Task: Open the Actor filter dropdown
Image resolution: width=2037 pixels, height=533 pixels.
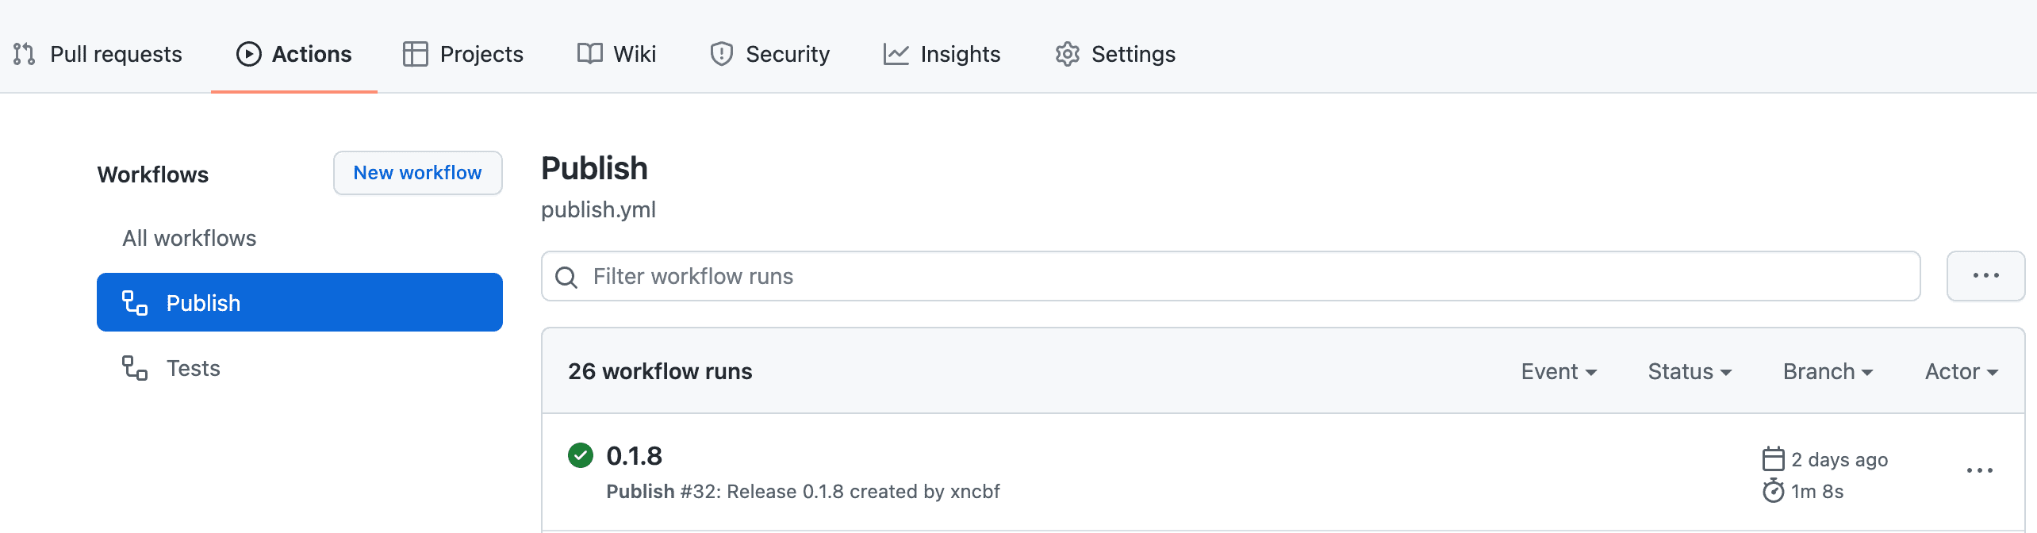Action: click(1961, 371)
